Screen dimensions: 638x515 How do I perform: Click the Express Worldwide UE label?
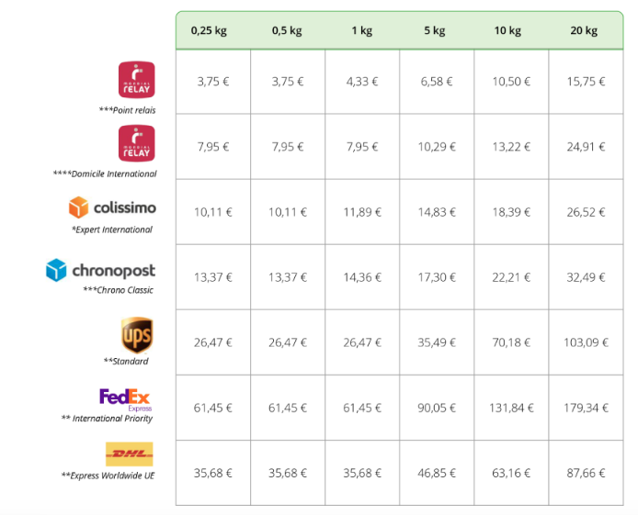pyautogui.click(x=107, y=476)
